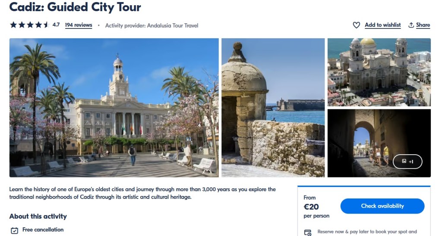Click the five-star rating icons

click(x=29, y=25)
